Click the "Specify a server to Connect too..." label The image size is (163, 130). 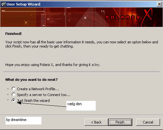tap(43, 95)
